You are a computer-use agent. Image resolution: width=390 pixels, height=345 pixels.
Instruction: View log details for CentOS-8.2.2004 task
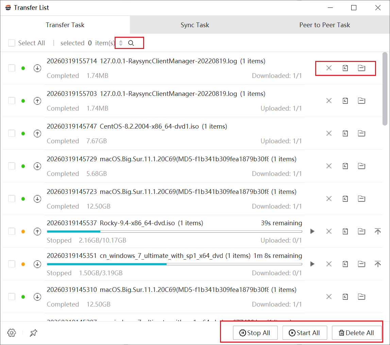coord(345,133)
